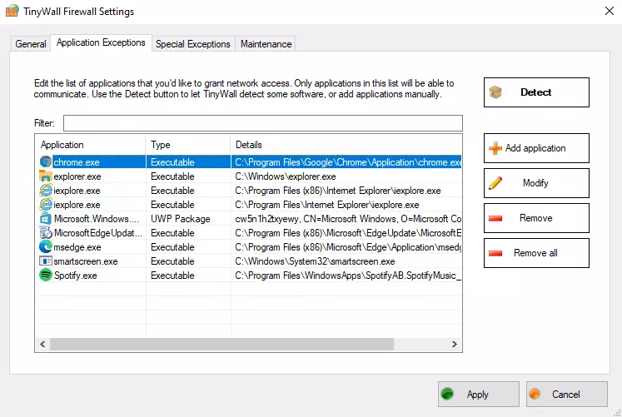Click the Remove all button label
This screenshot has height=417, width=622.
click(x=535, y=253)
